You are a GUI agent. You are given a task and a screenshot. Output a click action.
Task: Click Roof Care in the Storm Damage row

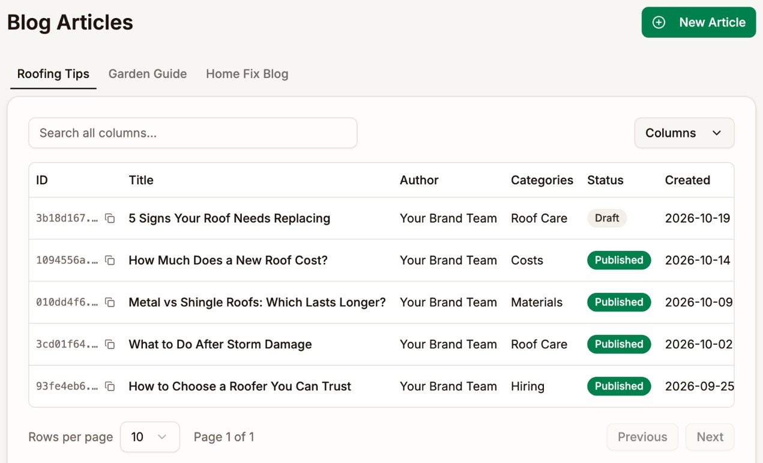tap(539, 344)
